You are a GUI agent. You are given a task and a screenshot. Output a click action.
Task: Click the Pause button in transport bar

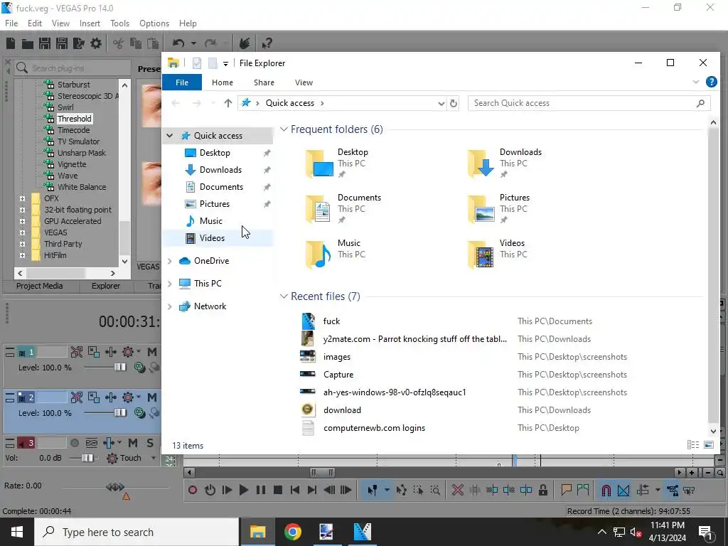[261, 490]
